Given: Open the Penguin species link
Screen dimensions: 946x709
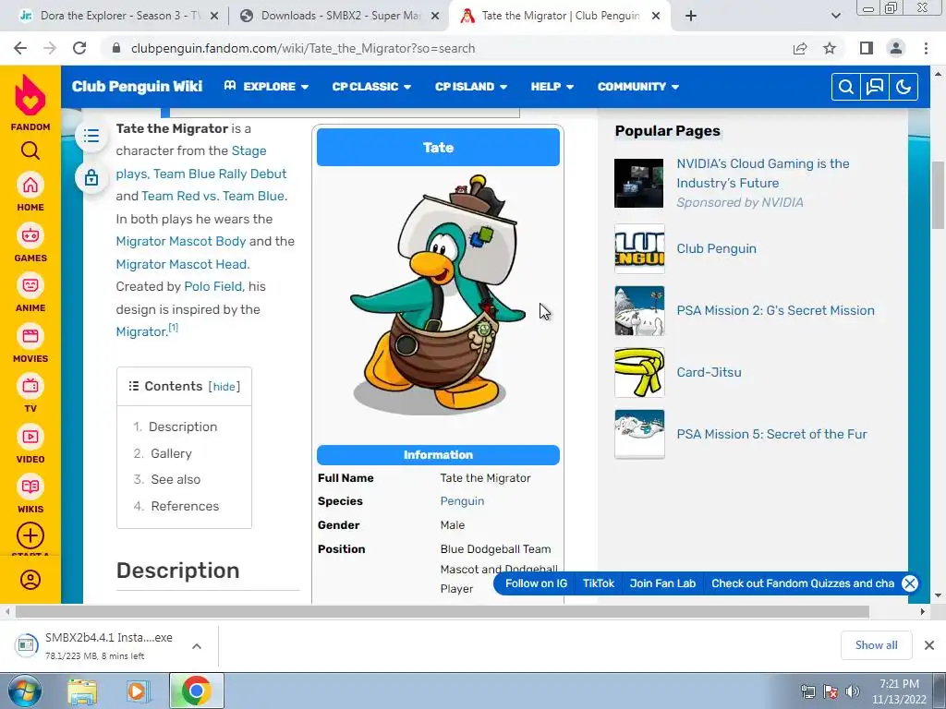Looking at the screenshot, I should (462, 501).
